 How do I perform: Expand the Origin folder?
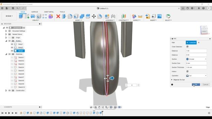(x=6, y=37)
